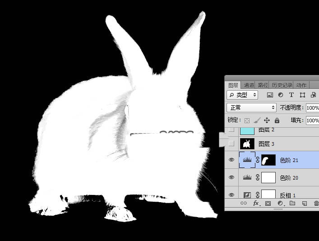Switch to the 通道 tab
This screenshot has width=319, height=241.
tap(249, 85)
